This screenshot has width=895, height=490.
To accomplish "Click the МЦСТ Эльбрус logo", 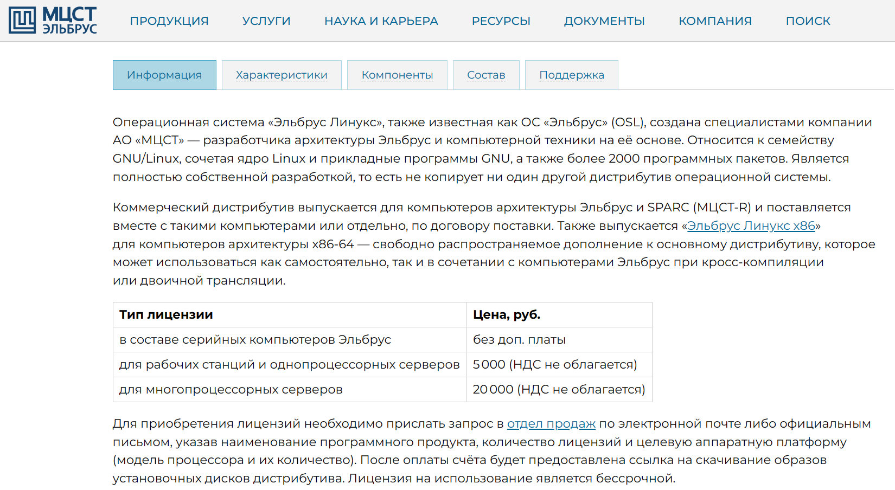I will (x=53, y=21).
